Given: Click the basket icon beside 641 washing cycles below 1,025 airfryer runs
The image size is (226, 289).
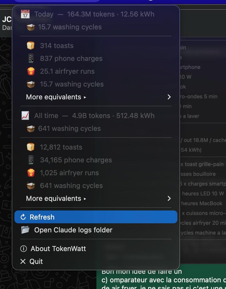Looking at the screenshot, I should click(x=31, y=186).
